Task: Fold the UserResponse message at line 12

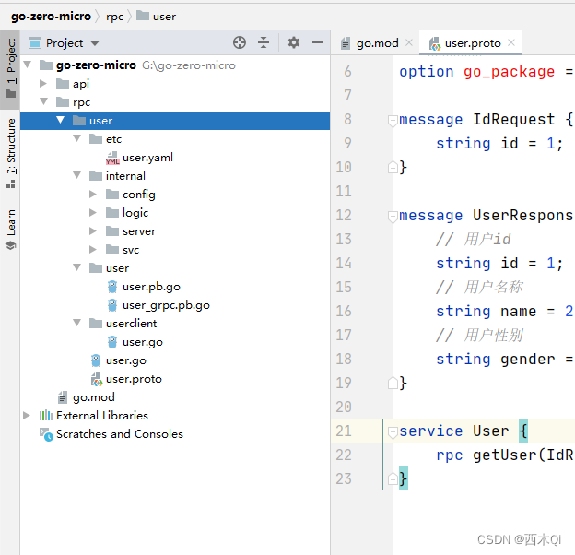Action: (x=393, y=216)
